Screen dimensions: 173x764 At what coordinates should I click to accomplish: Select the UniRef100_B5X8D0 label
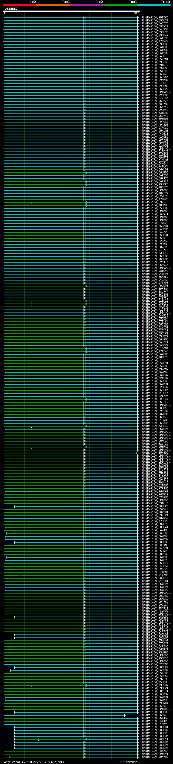click(x=155, y=453)
